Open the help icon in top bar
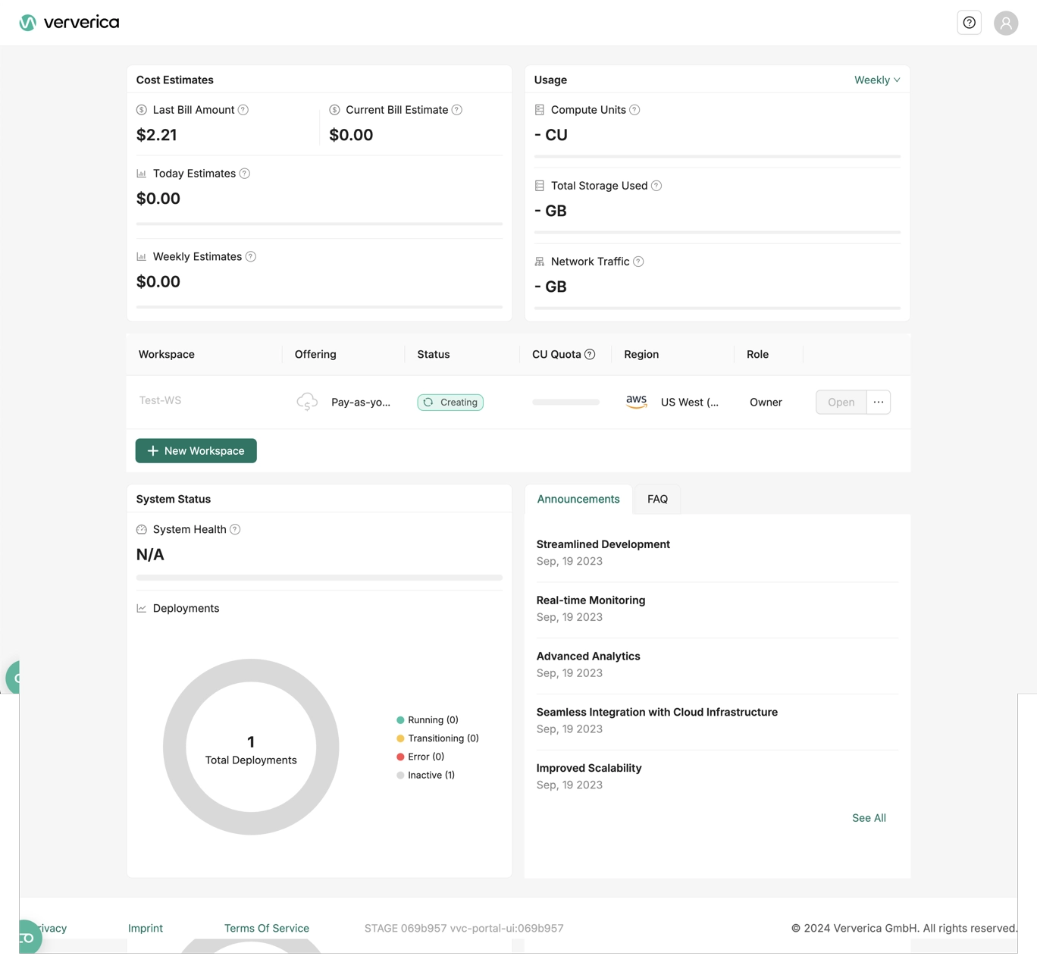 point(970,23)
